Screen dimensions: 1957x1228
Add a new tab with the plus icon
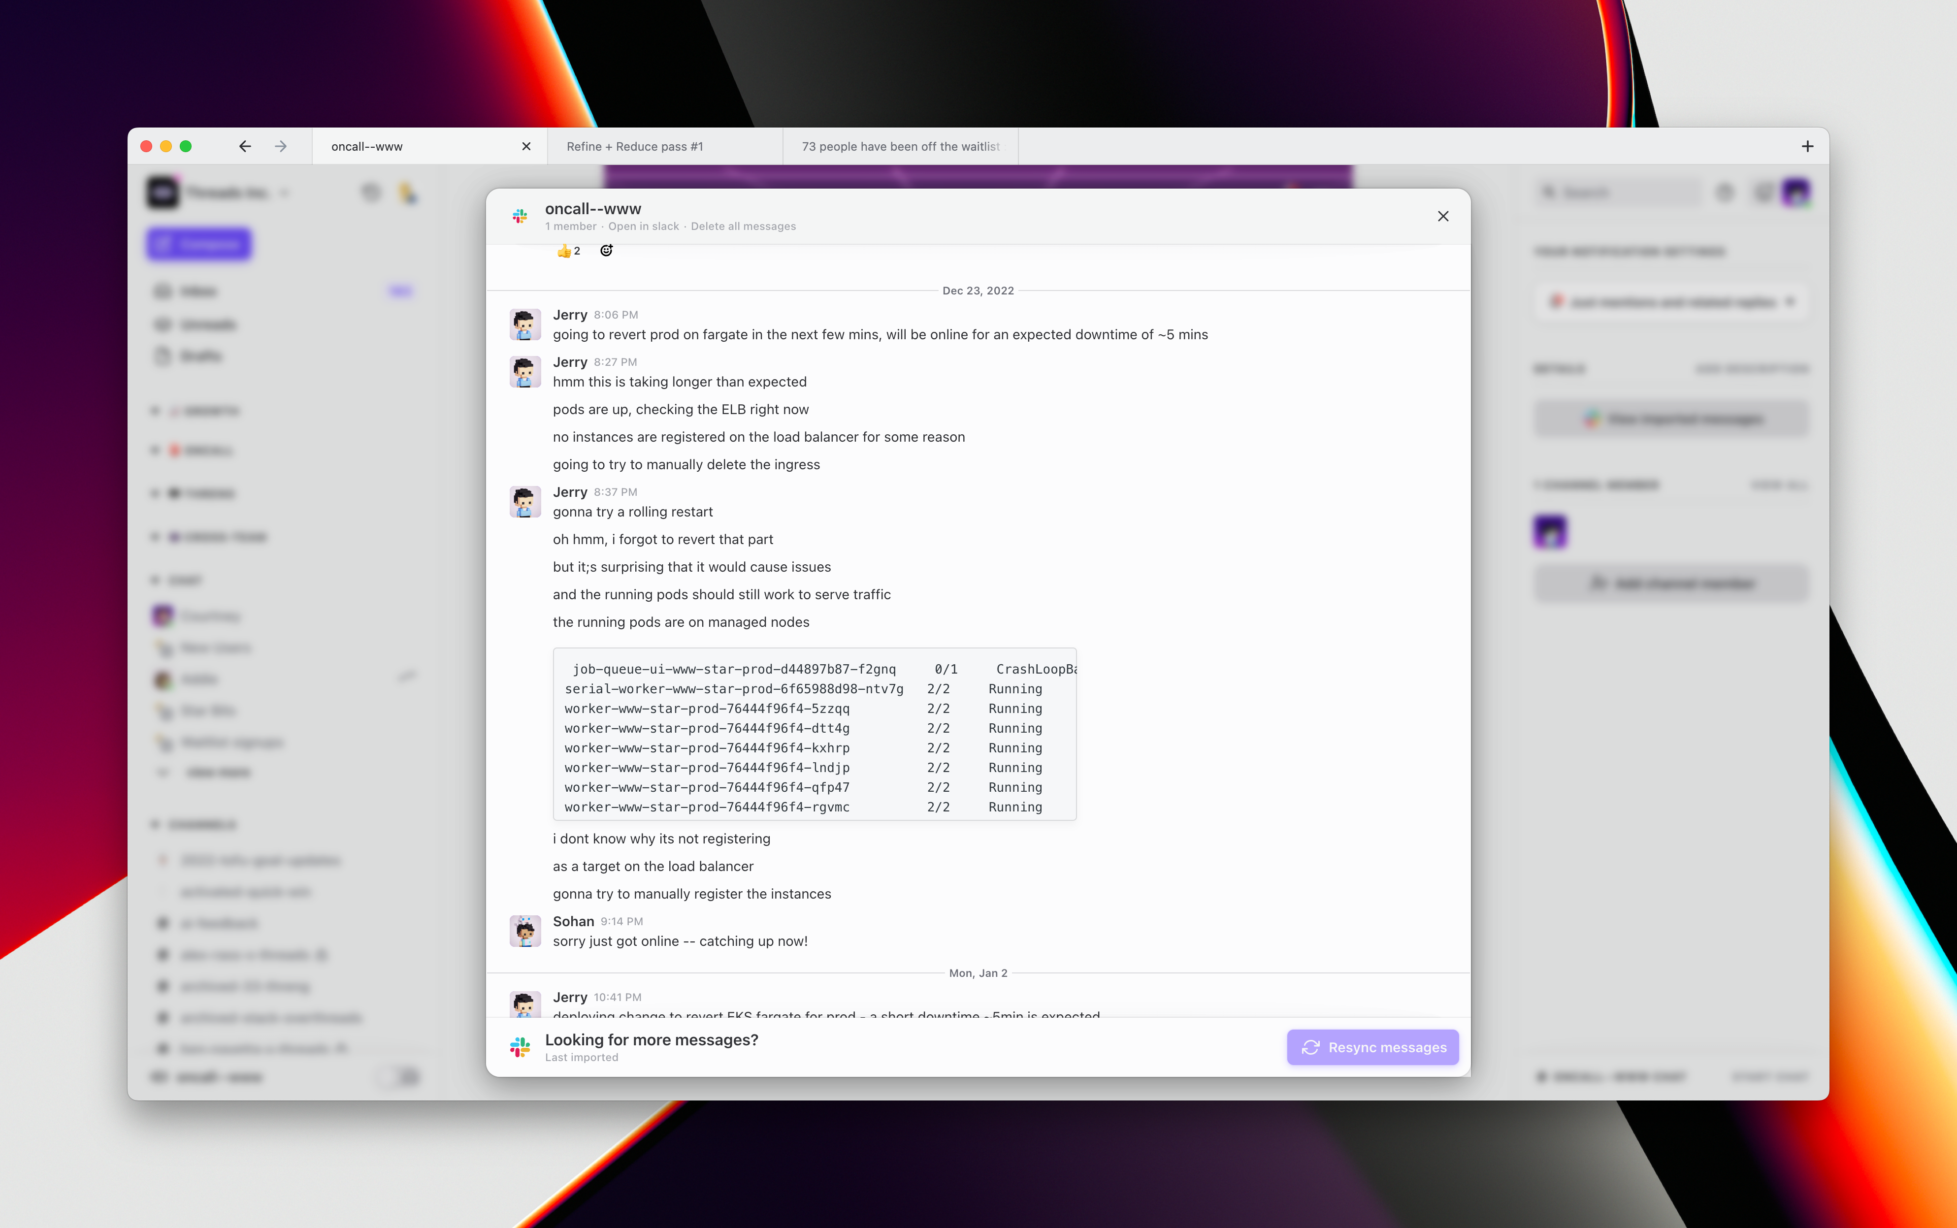coord(1807,146)
